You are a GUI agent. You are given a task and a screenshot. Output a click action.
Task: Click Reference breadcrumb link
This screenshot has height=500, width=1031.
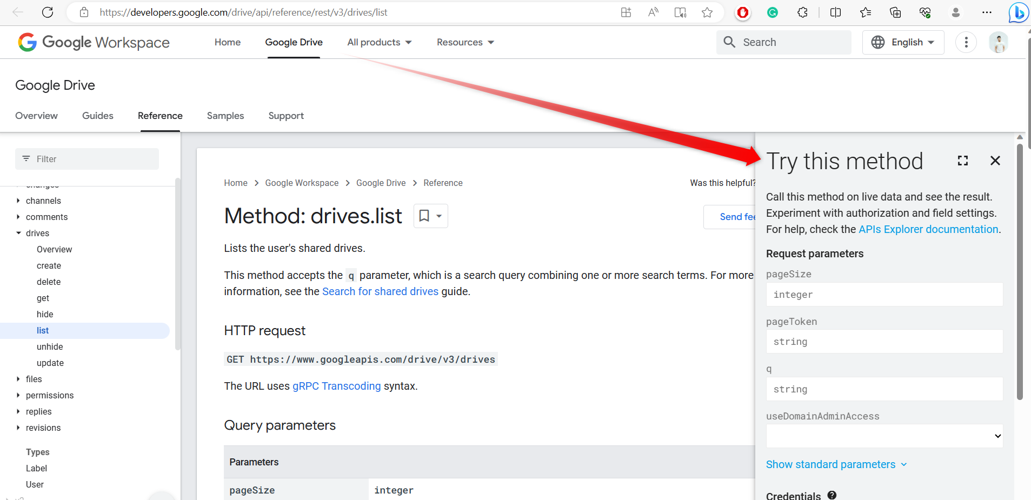[x=443, y=183]
